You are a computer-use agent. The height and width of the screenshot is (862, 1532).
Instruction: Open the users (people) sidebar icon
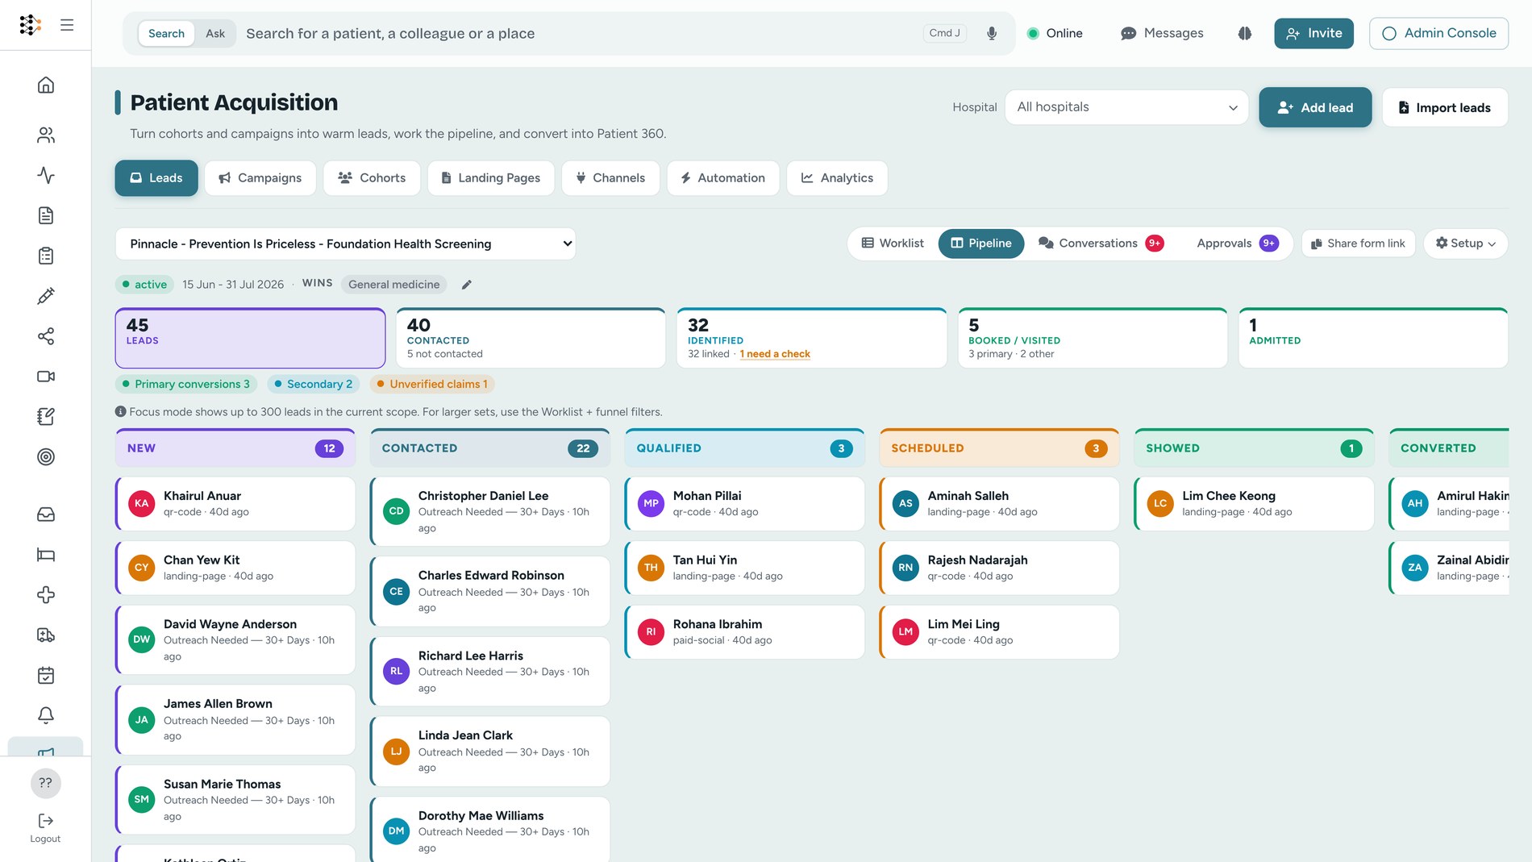46,135
